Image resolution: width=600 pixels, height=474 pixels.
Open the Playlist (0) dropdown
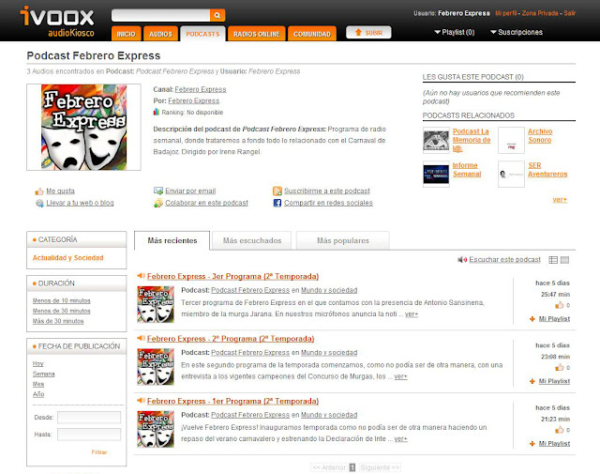[x=454, y=32]
